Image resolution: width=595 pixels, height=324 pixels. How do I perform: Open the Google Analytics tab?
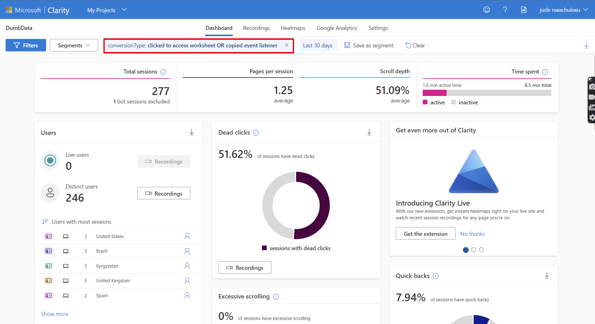click(336, 28)
